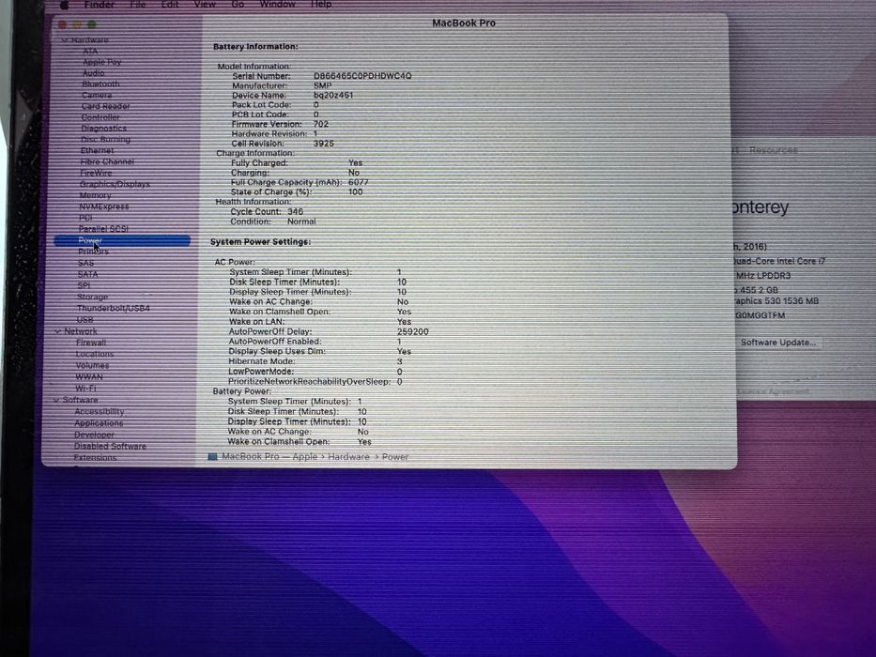The image size is (876, 657).
Task: Select Graphics/Displays in the sidebar
Action: [115, 184]
